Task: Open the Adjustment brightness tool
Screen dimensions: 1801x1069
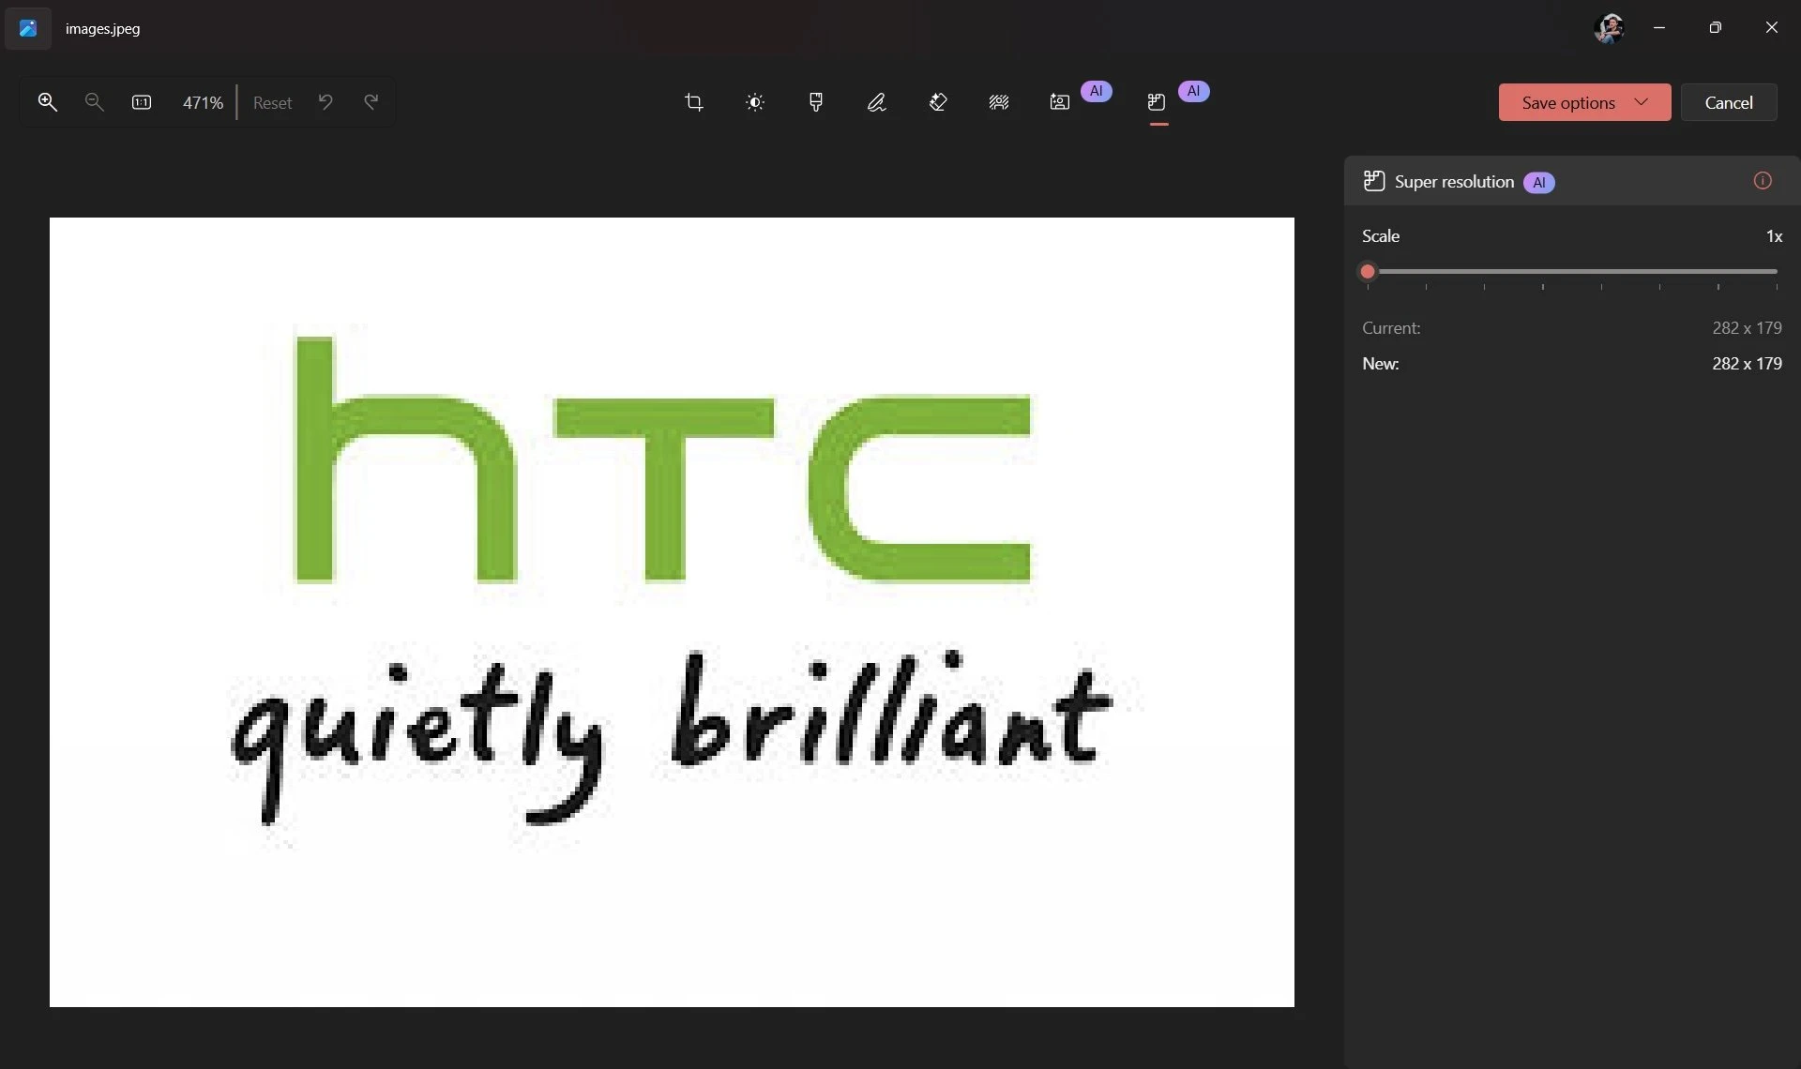Action: pos(755,102)
